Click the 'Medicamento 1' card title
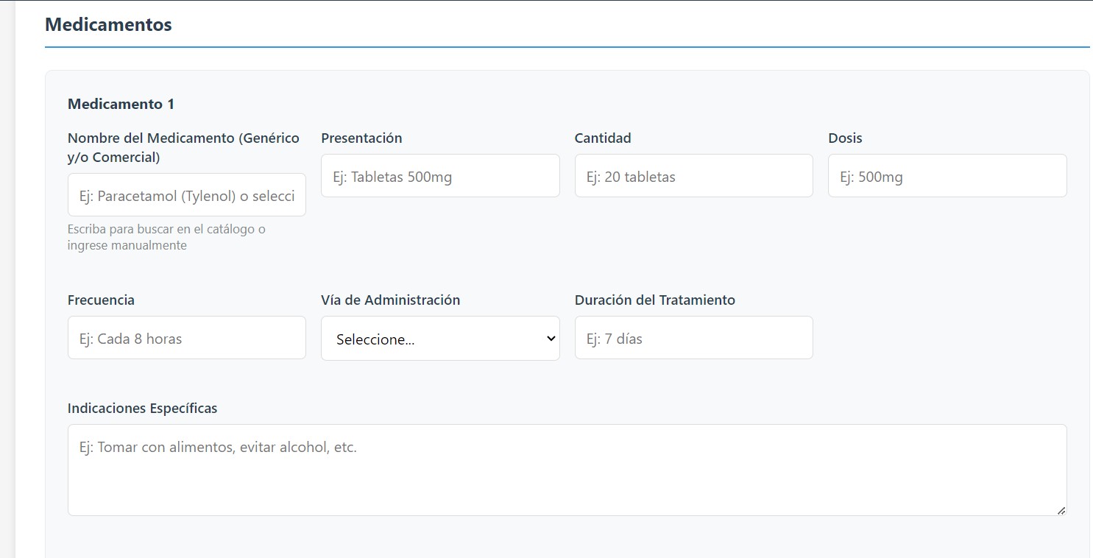This screenshot has width=1093, height=558. click(x=121, y=104)
